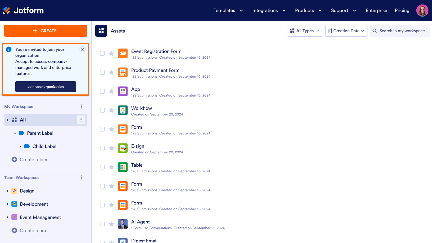Open the Templates menu
Viewport: 432px width, 243px height.
tap(228, 11)
